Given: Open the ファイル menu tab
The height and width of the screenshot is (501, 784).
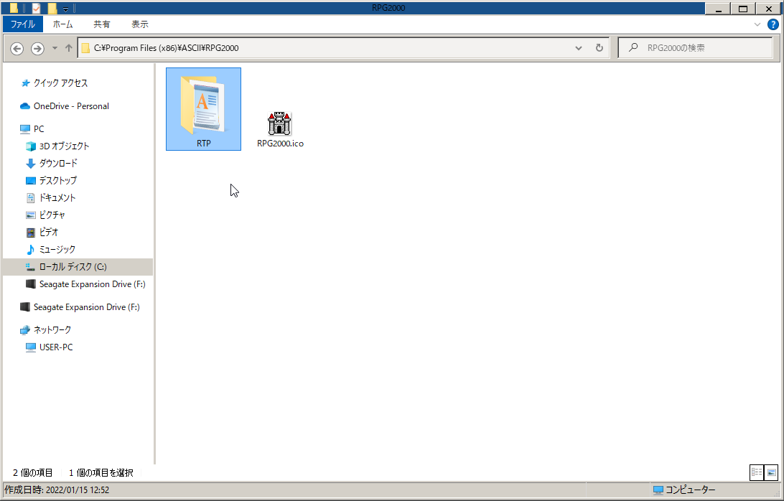Looking at the screenshot, I should click(23, 24).
